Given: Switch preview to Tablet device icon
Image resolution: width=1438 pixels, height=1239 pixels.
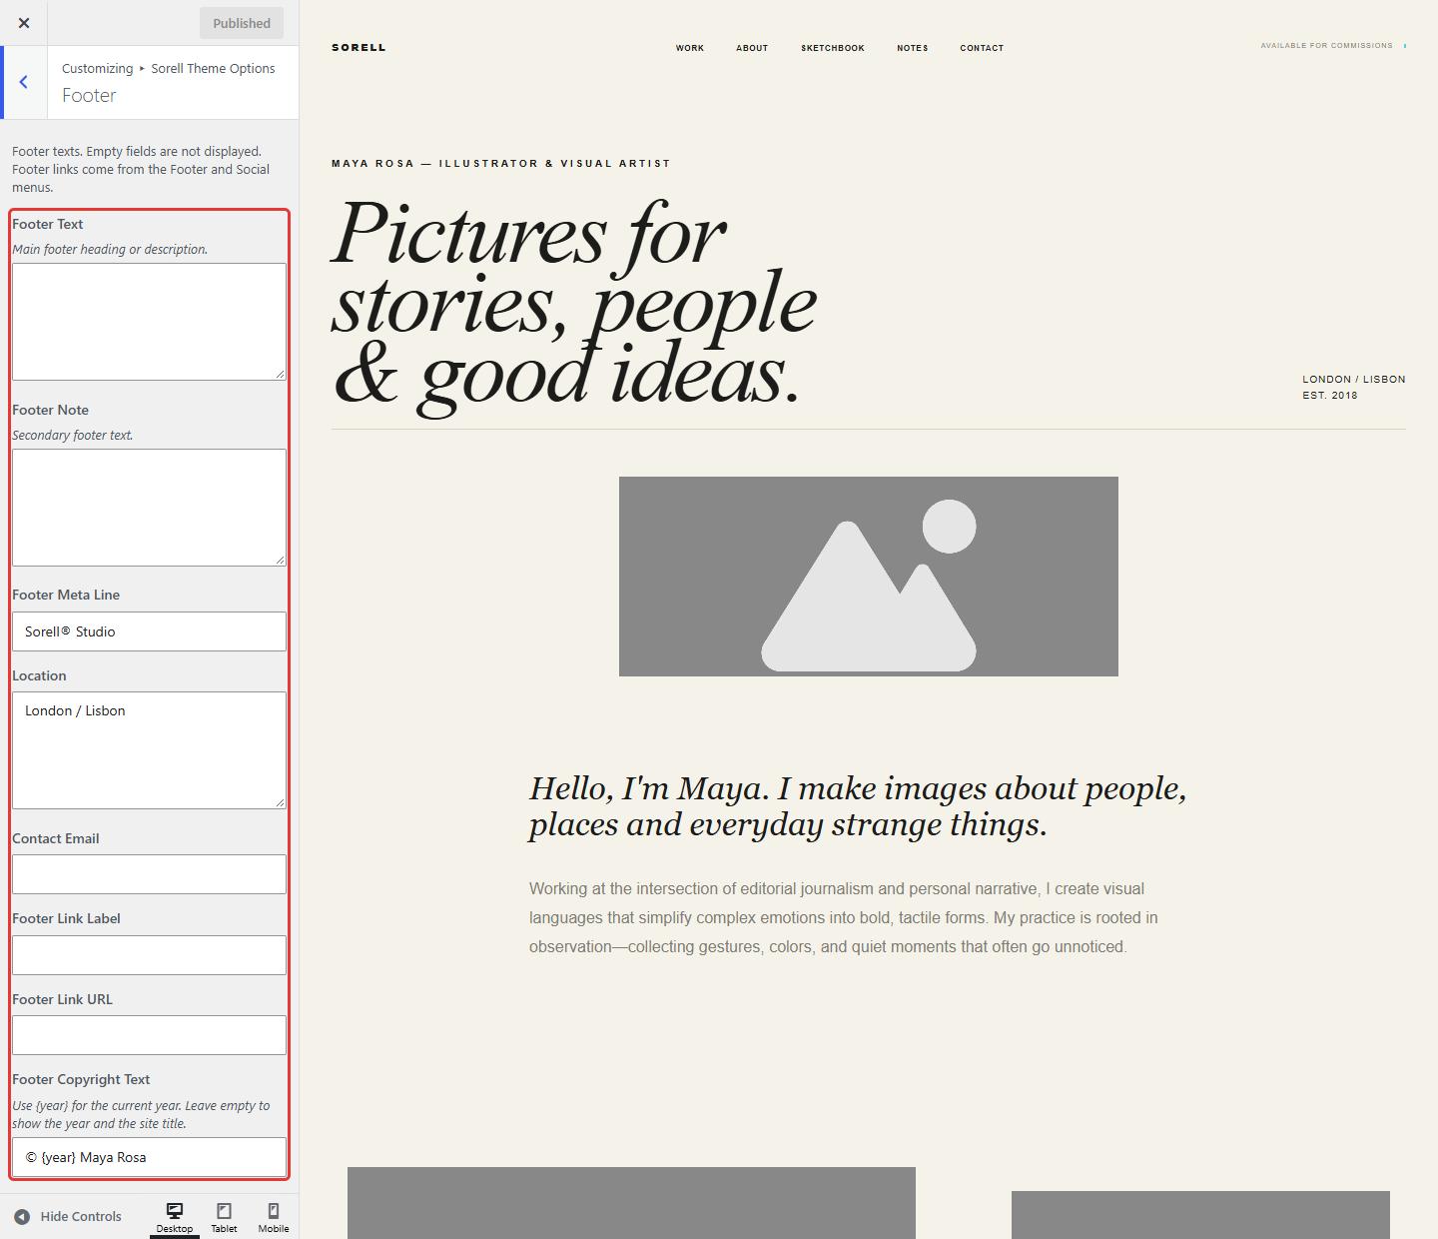Looking at the screenshot, I should coord(224,1217).
